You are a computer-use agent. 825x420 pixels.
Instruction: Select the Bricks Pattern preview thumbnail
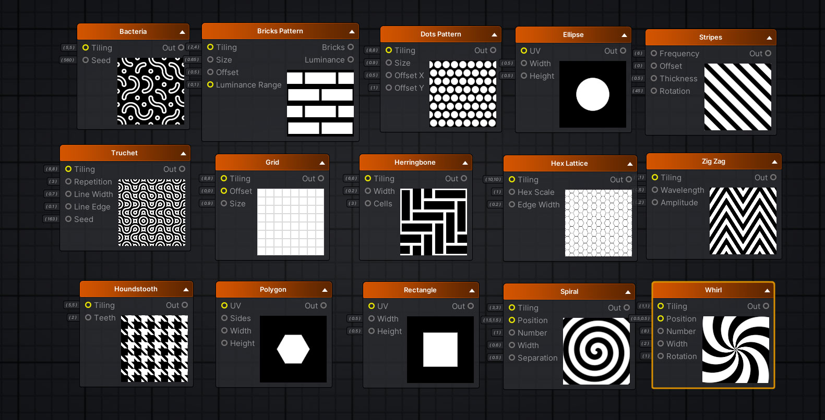[x=320, y=103]
